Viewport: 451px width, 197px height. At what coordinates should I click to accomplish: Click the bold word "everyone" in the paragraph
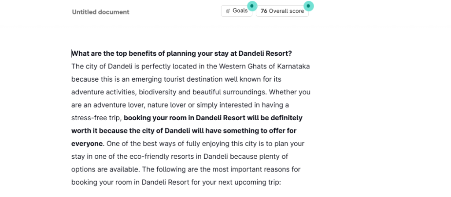[x=87, y=143]
